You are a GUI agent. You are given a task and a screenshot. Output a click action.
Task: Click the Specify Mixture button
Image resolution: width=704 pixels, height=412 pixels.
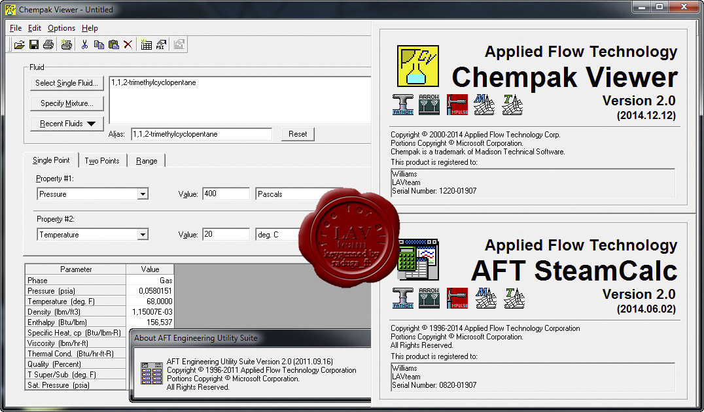point(67,103)
